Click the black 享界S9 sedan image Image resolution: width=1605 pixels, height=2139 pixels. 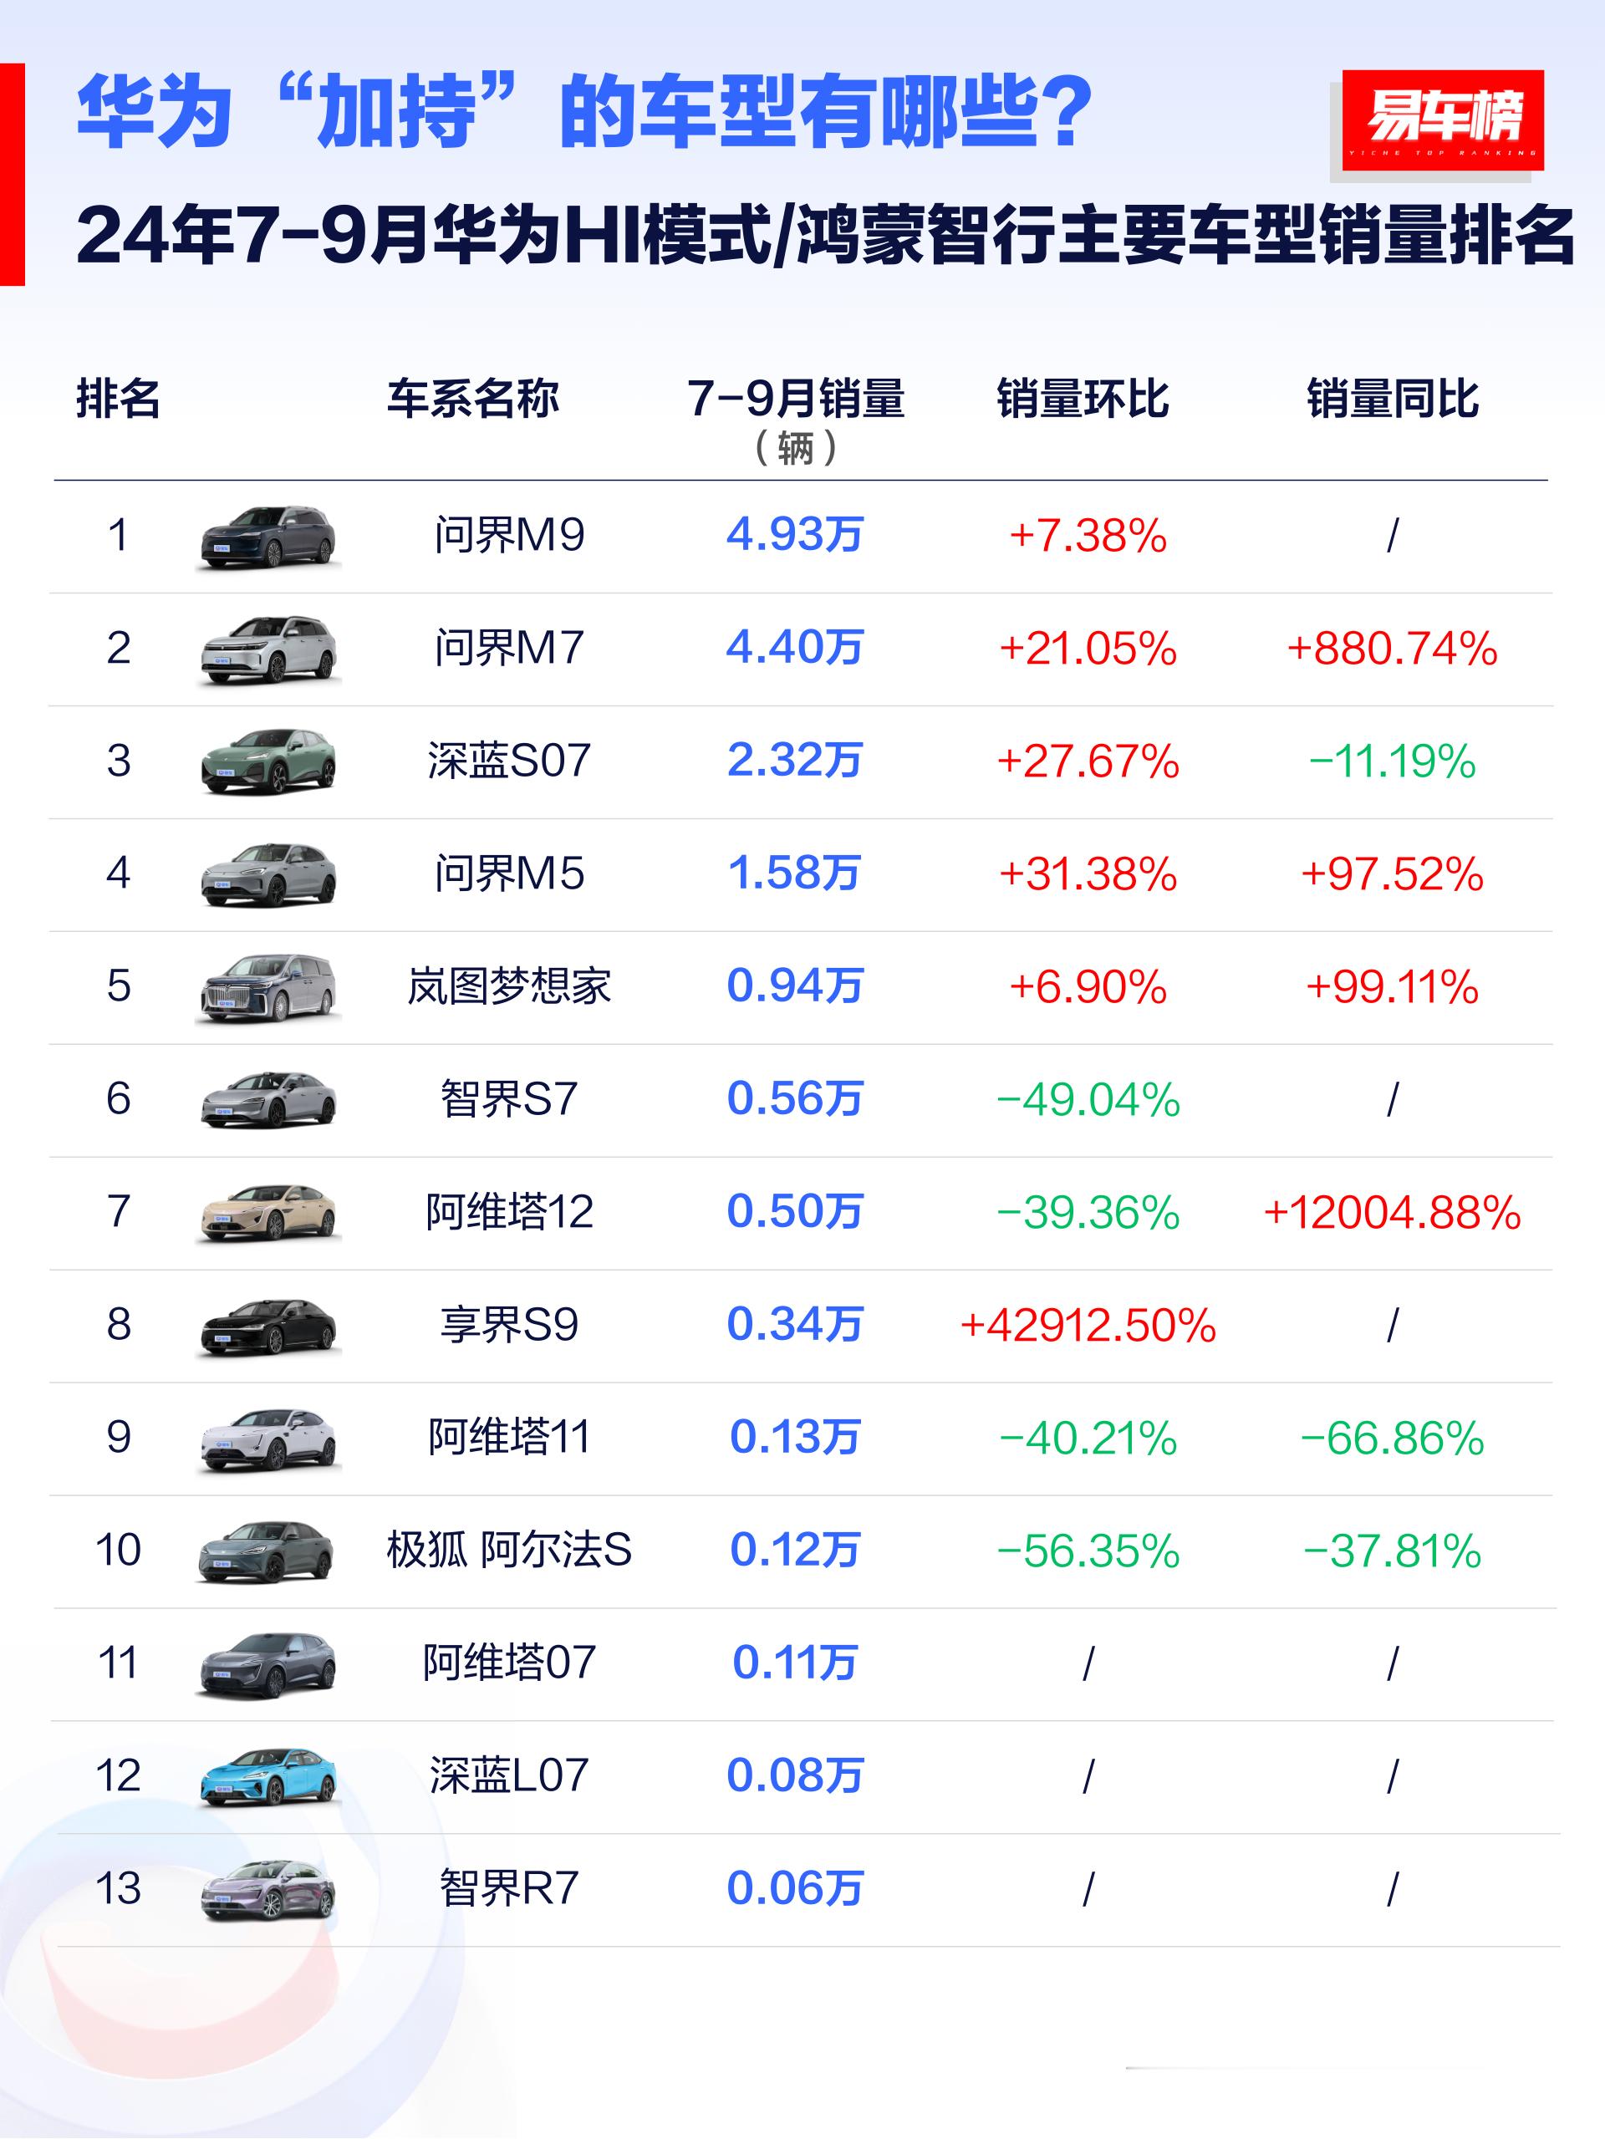click(267, 1326)
